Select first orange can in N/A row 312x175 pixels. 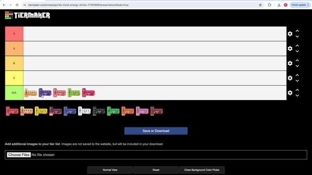click(30, 93)
